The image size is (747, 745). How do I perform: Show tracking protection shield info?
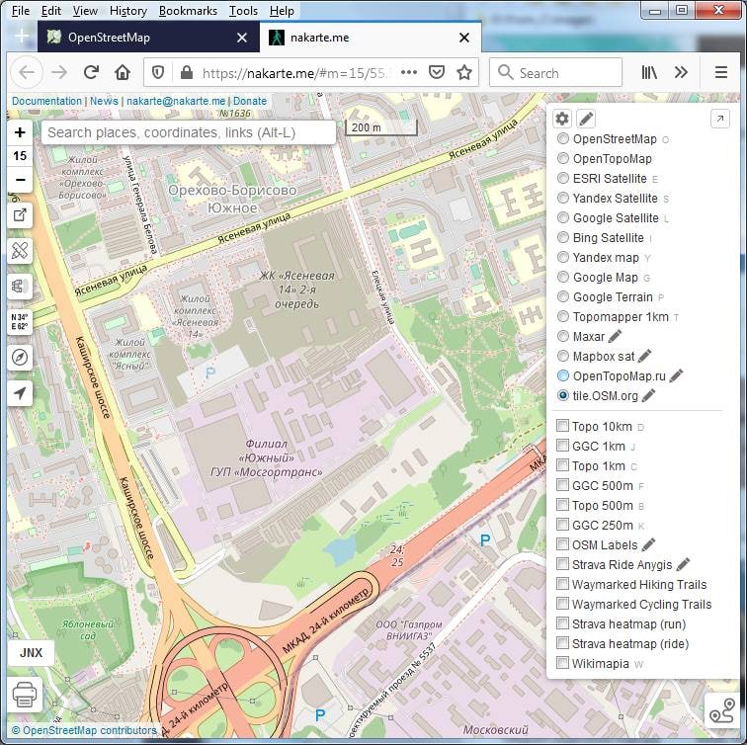click(158, 73)
